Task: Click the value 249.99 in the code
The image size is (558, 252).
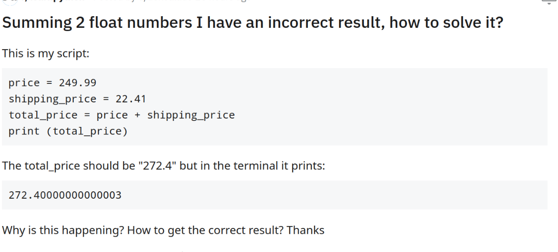Action: (78, 83)
